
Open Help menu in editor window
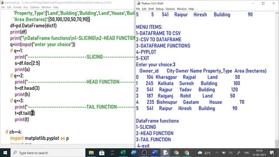(55, 7)
